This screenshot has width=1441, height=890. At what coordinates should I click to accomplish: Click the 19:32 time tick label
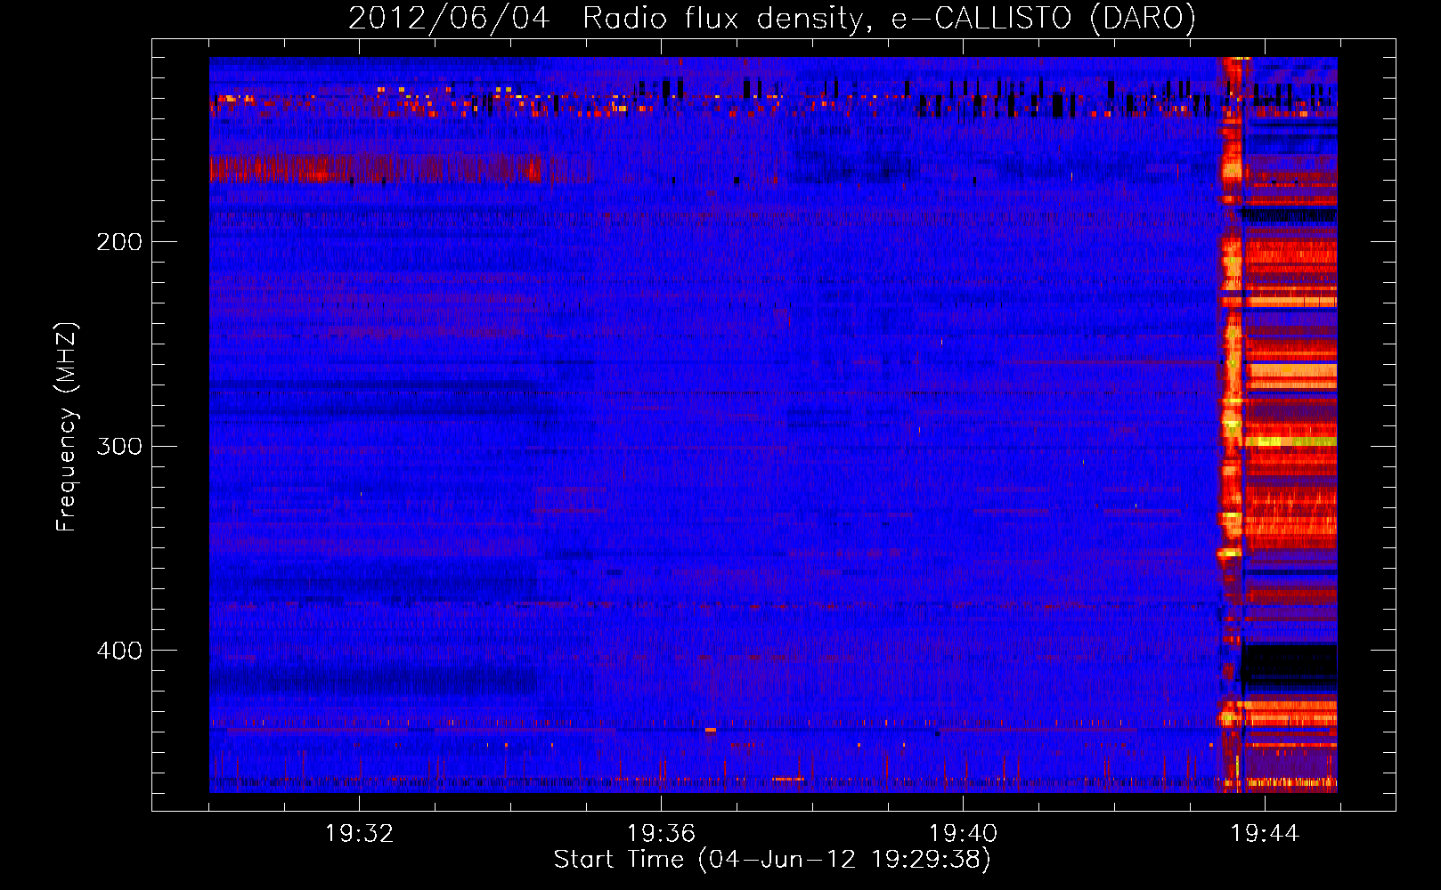pos(360,834)
